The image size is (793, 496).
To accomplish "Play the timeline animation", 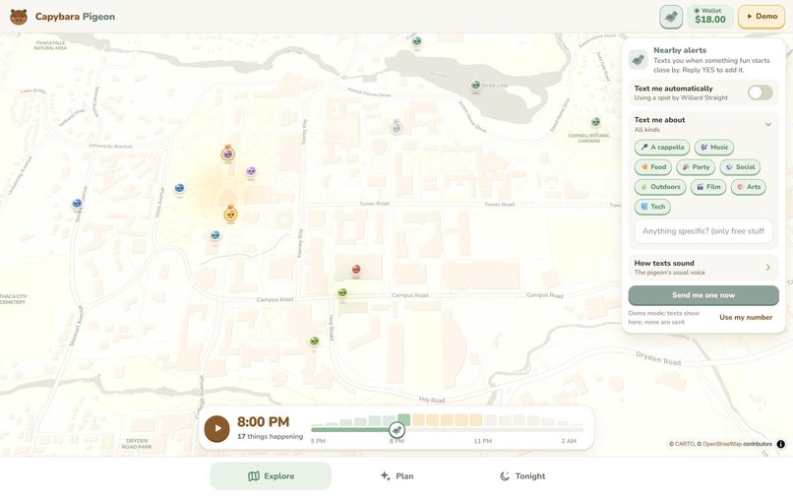I will [217, 429].
